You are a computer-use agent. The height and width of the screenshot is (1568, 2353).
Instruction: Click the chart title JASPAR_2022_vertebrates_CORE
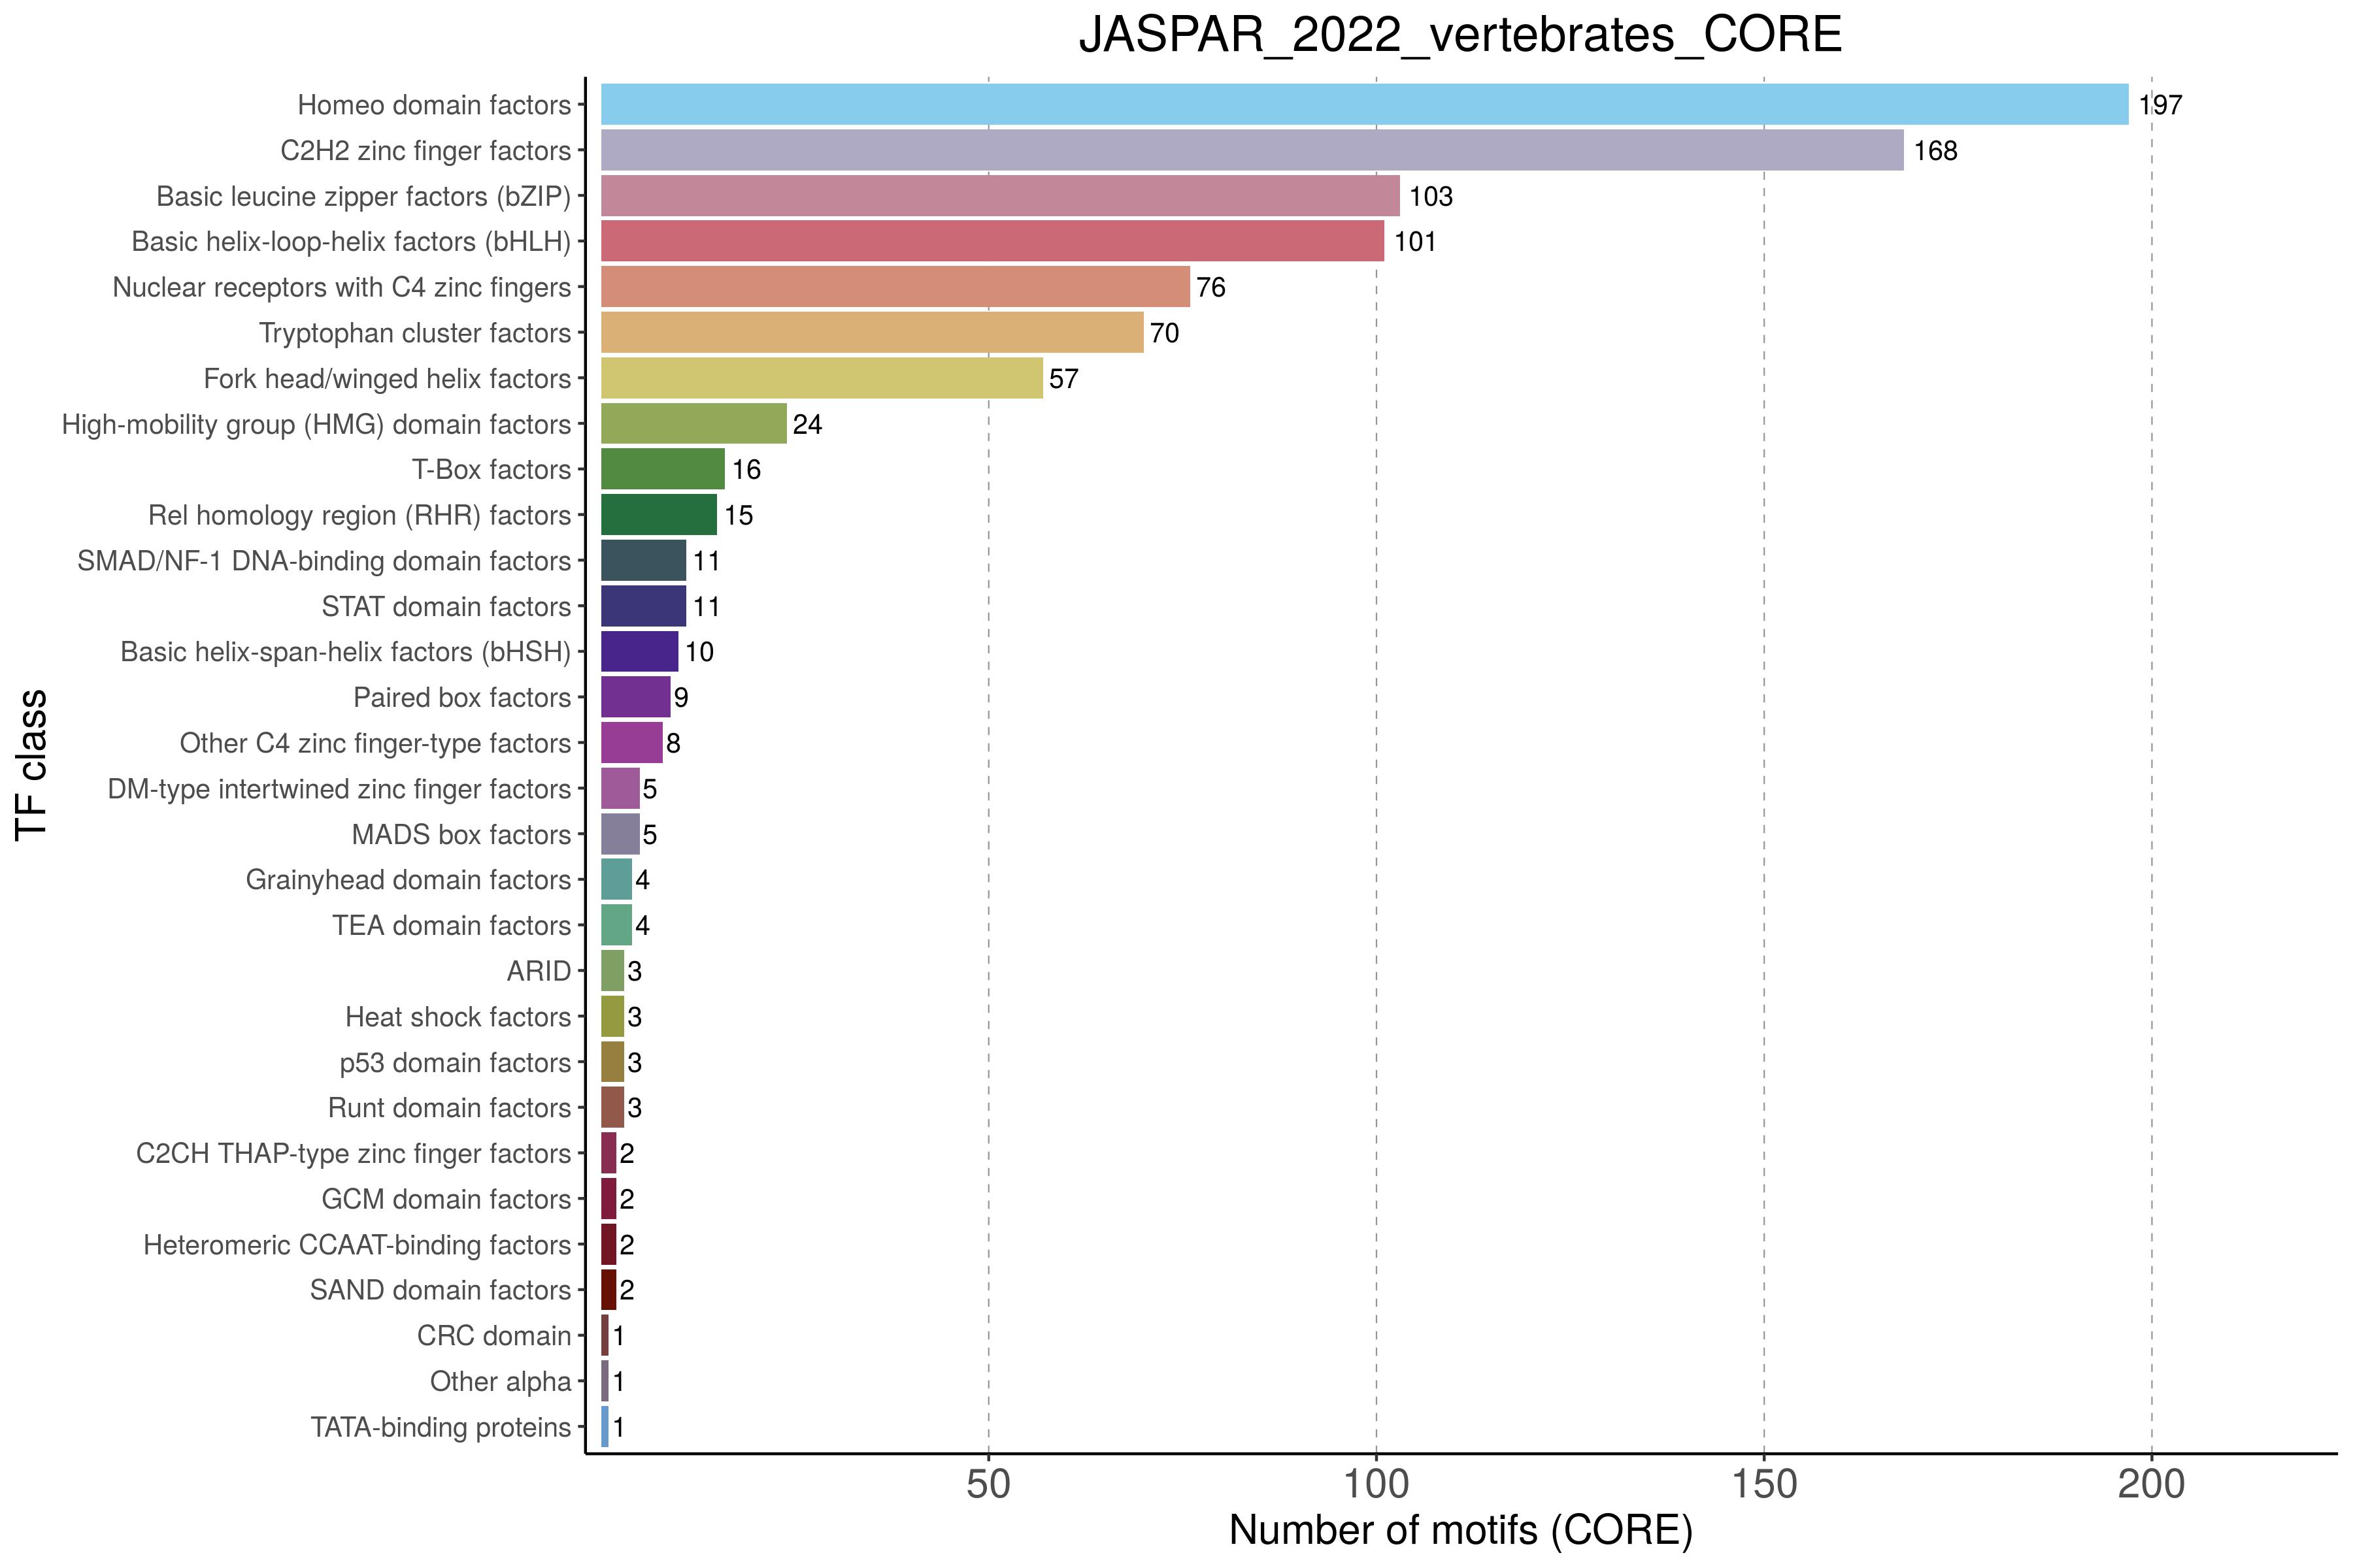pyautogui.click(x=1460, y=36)
